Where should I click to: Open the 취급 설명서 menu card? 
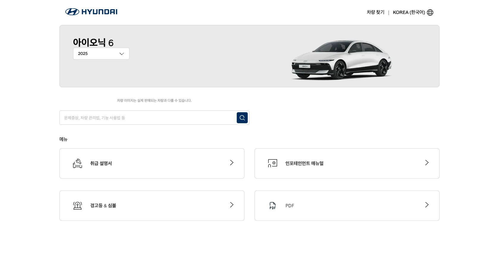pos(152,164)
